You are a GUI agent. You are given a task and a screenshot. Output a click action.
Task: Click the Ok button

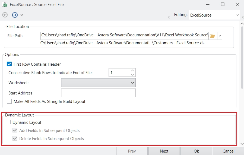coord(196,151)
